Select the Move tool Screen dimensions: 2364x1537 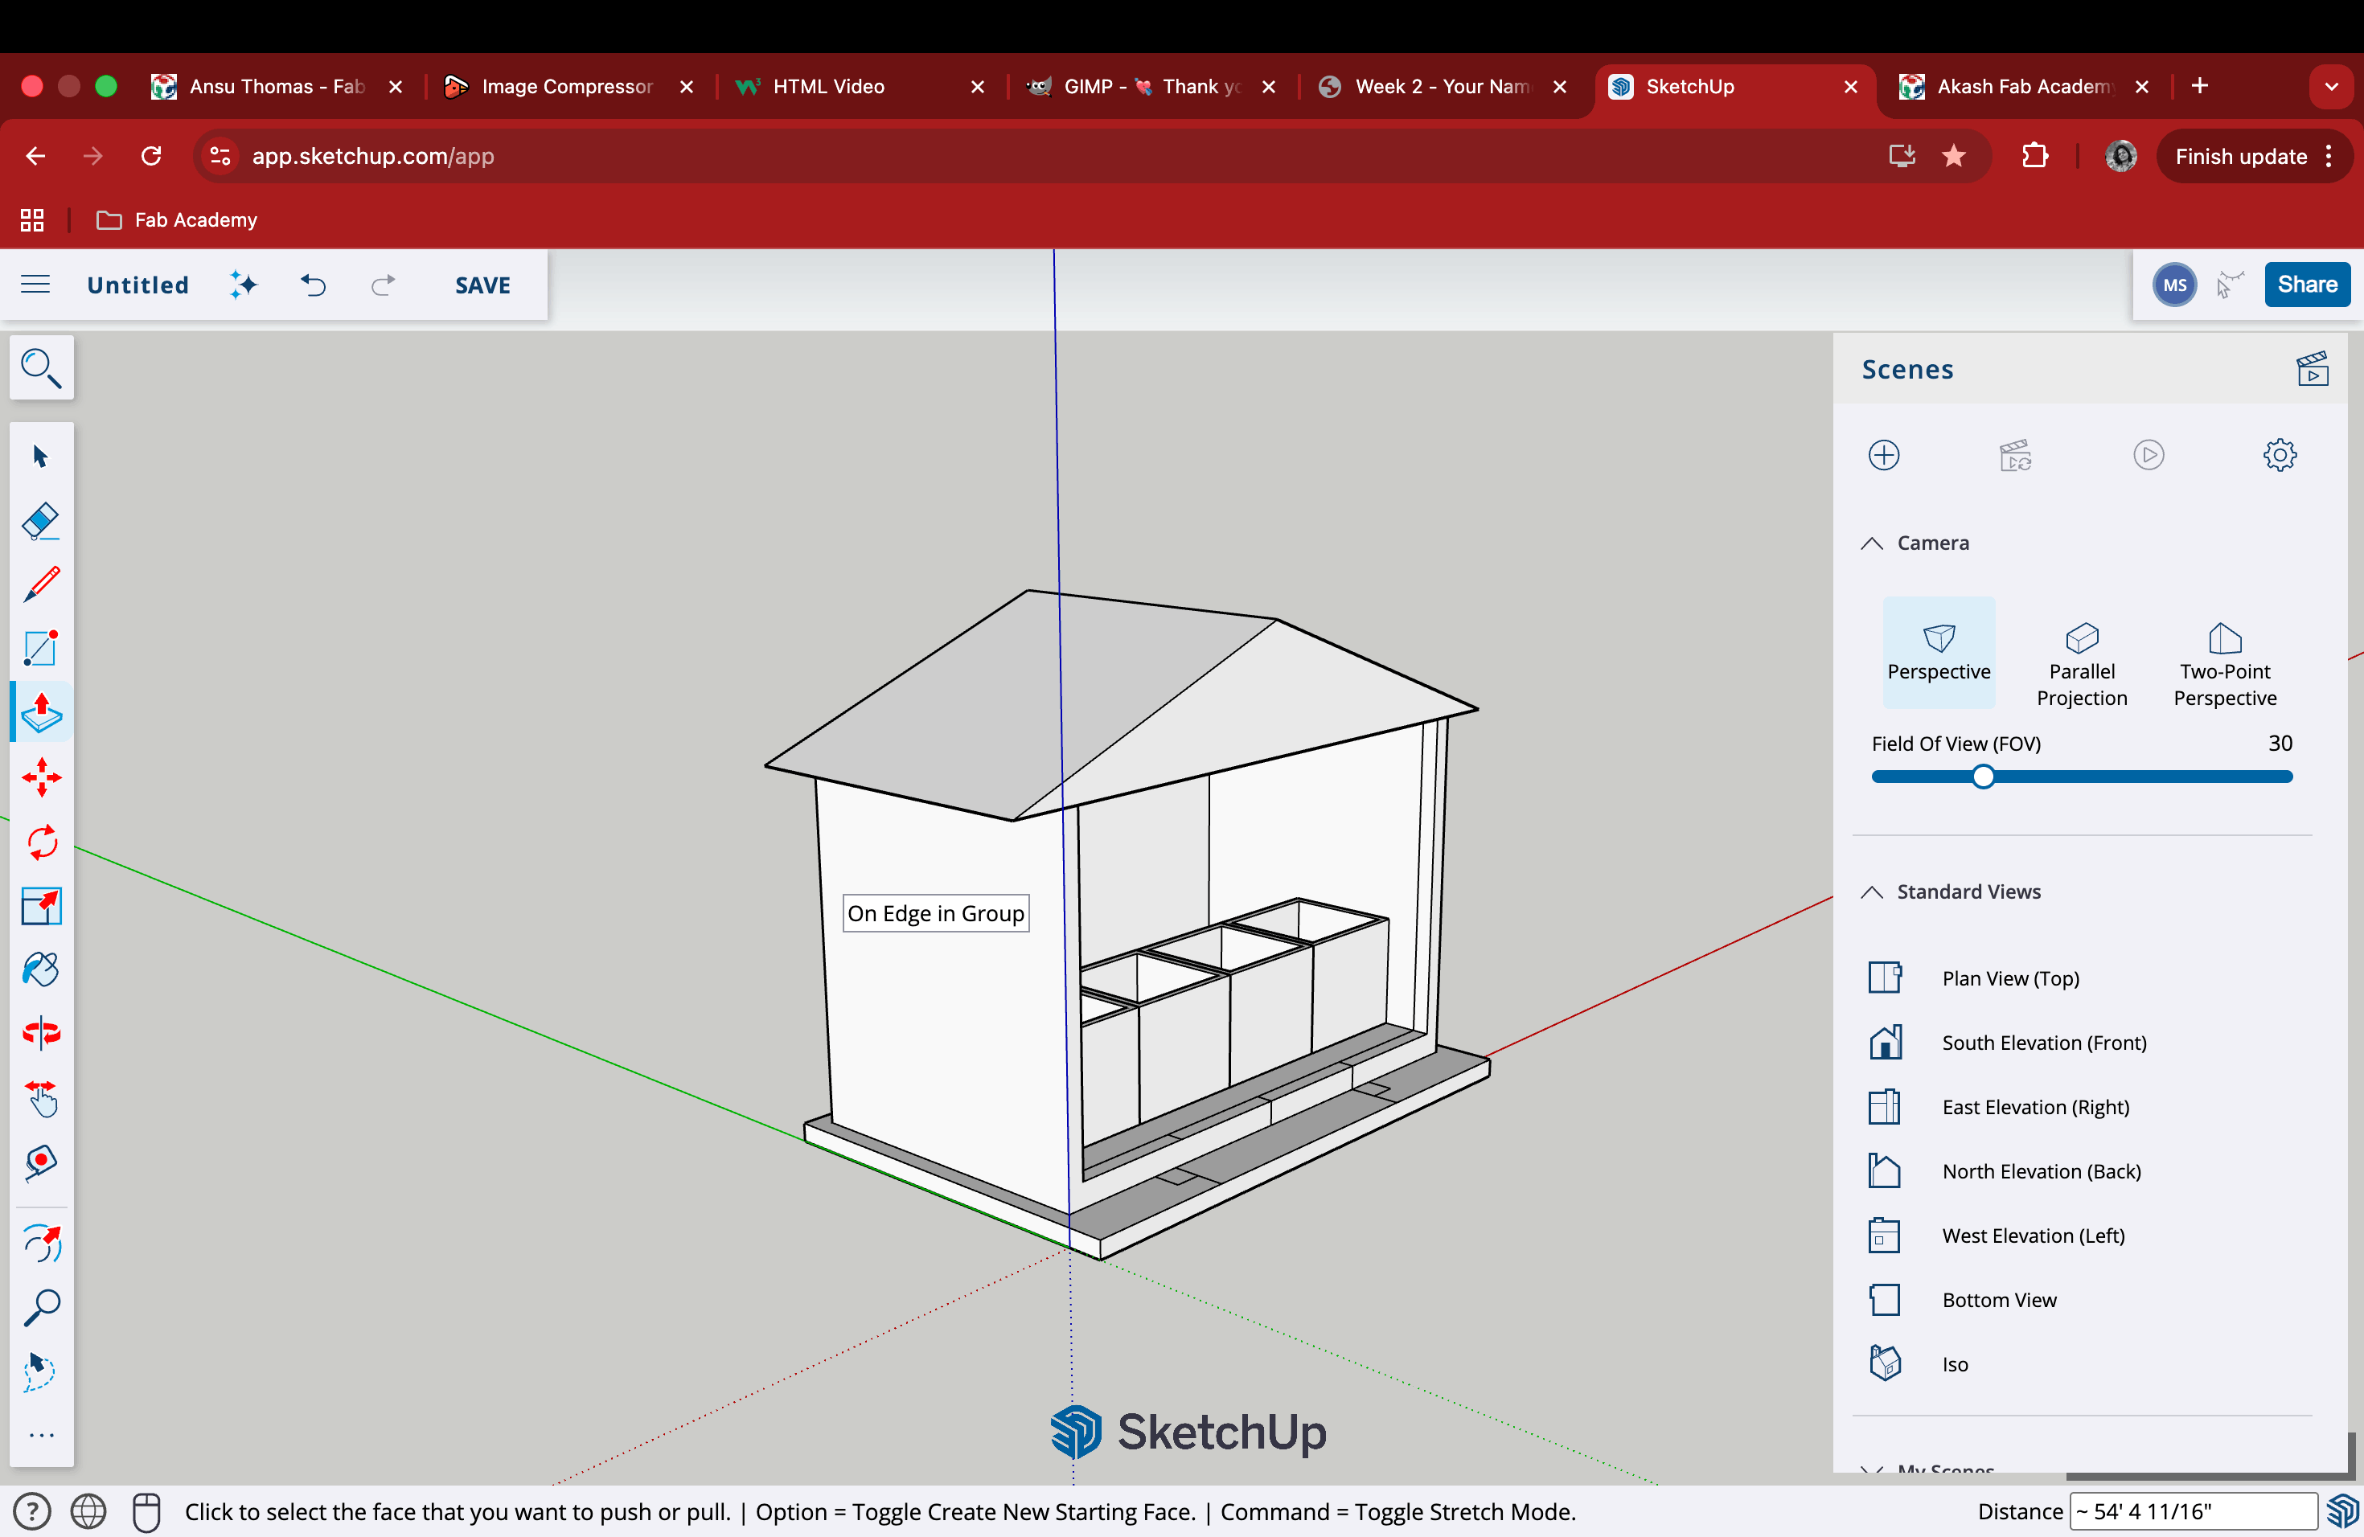coord(41,777)
